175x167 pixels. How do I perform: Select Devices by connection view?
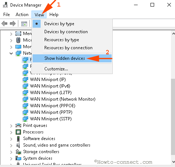pos(72,32)
